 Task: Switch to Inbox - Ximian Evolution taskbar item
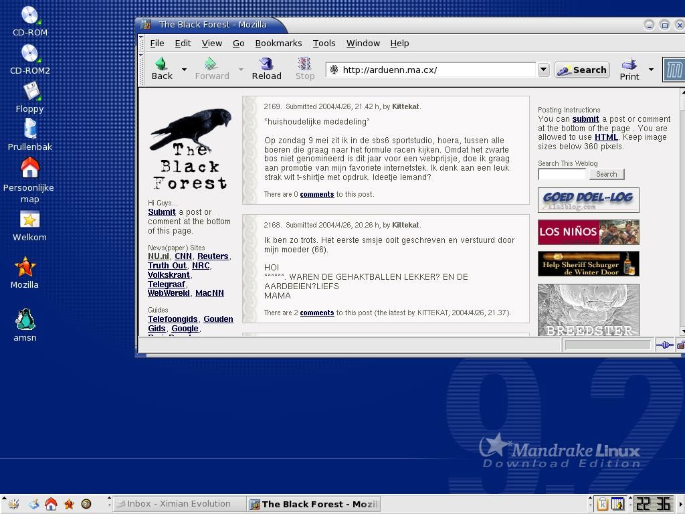(178, 504)
